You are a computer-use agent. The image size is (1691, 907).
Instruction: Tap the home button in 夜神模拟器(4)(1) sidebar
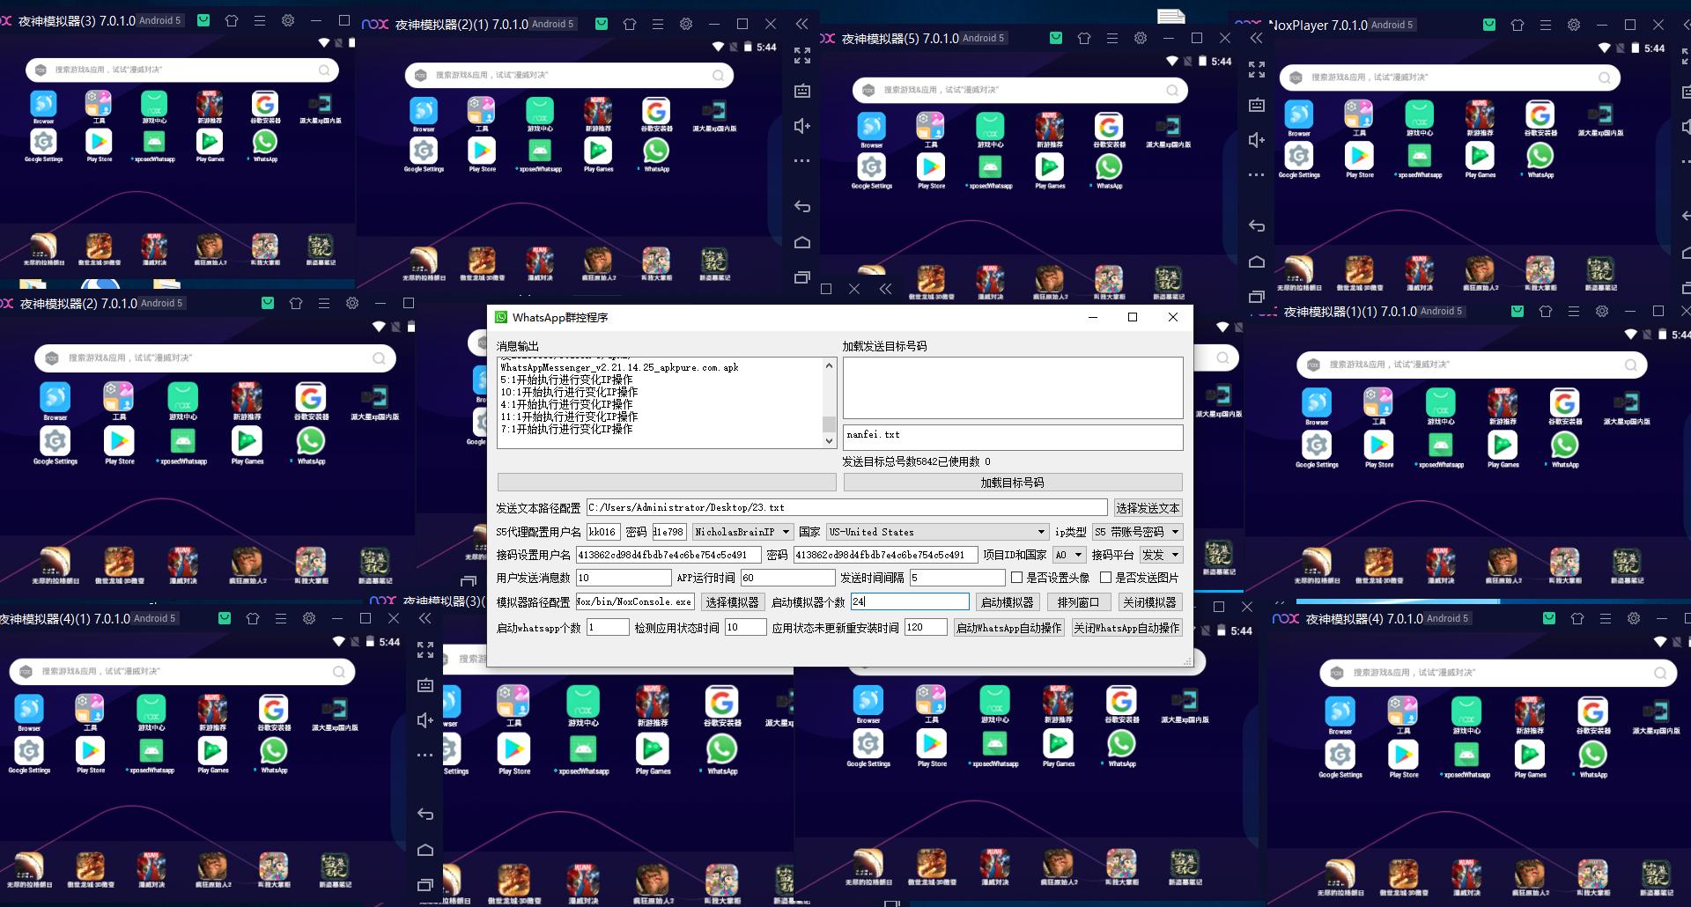[425, 850]
